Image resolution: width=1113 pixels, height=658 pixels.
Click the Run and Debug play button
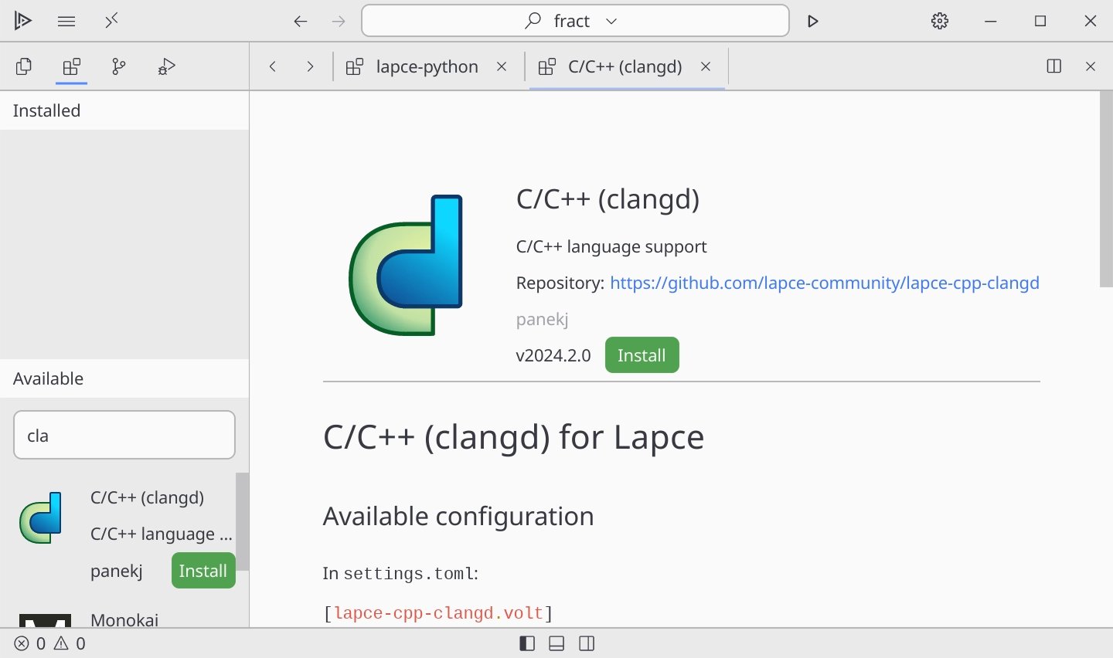click(812, 22)
